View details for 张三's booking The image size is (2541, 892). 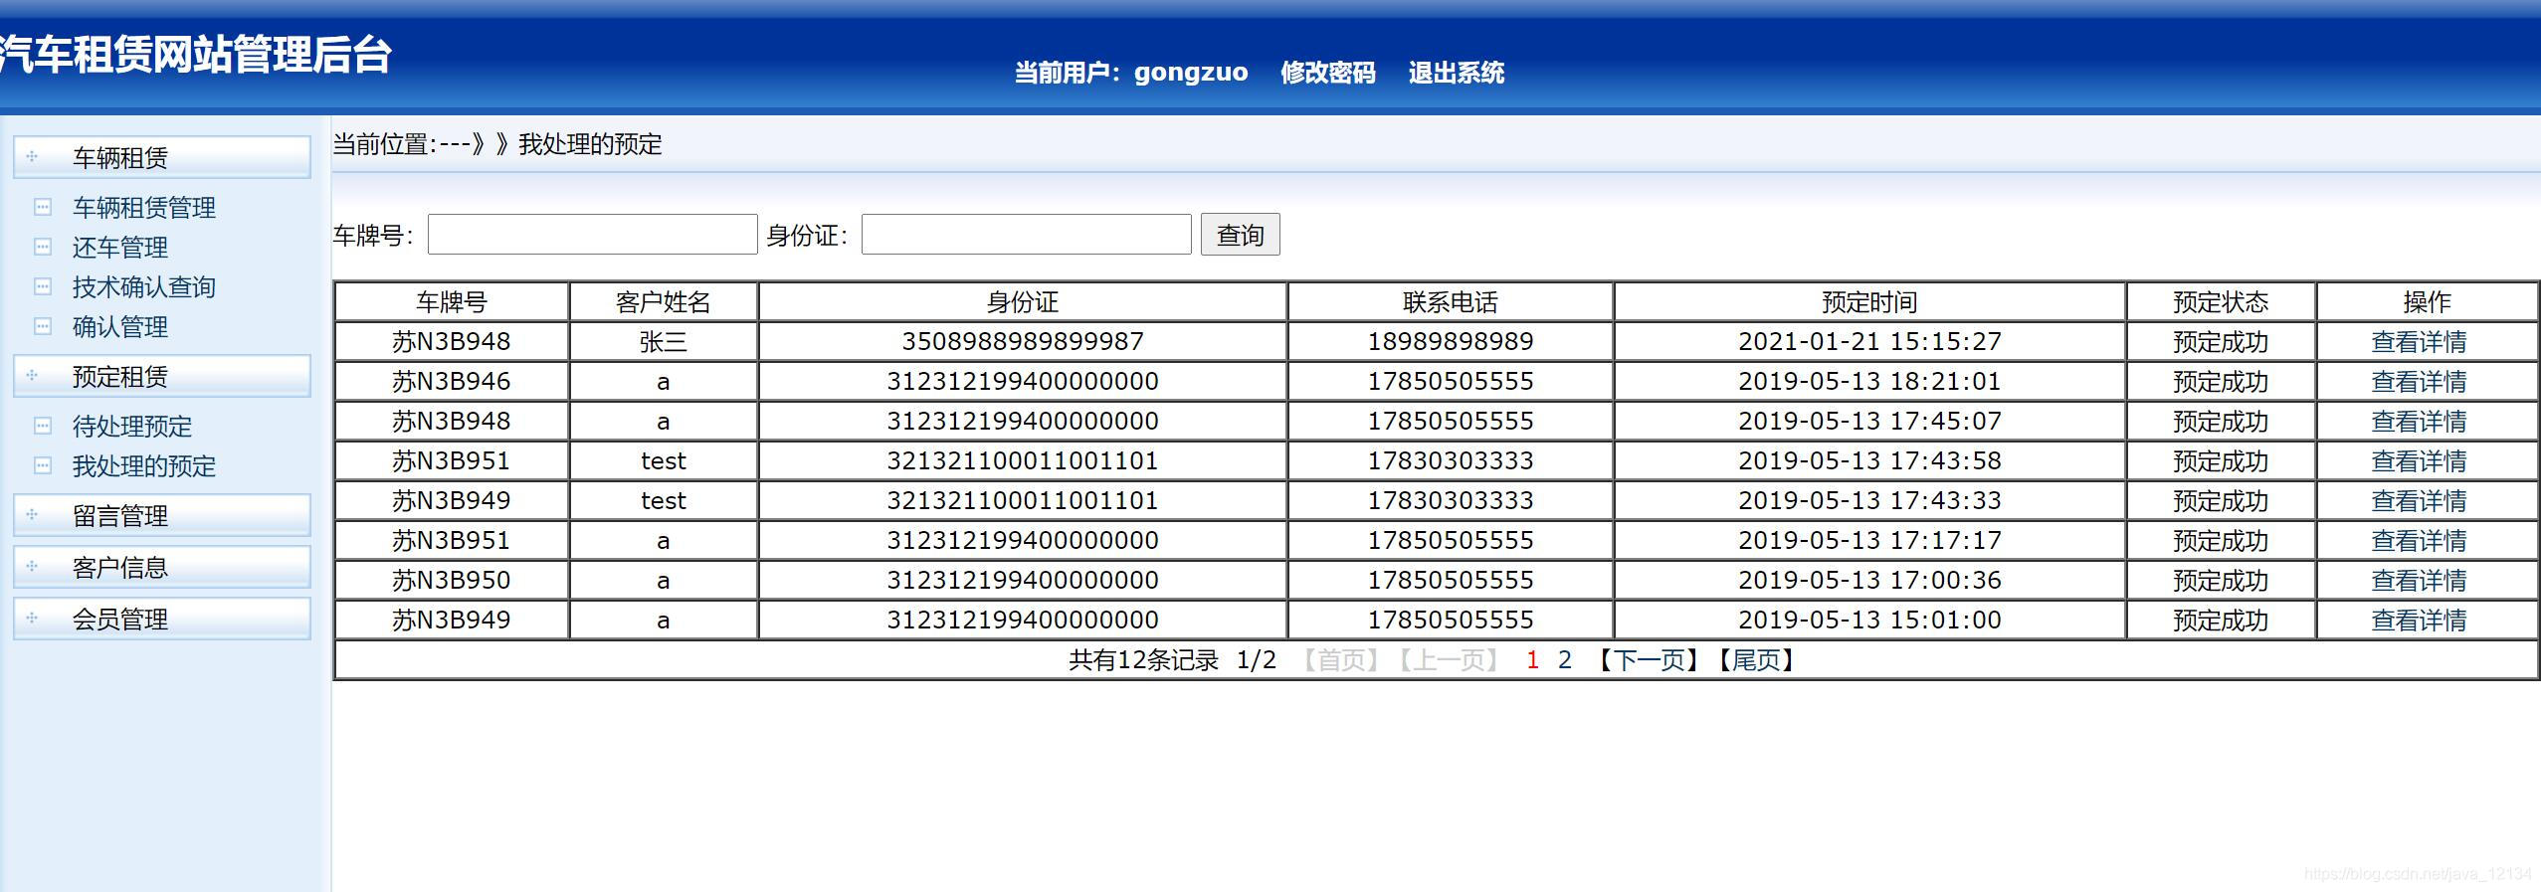[x=2419, y=342]
